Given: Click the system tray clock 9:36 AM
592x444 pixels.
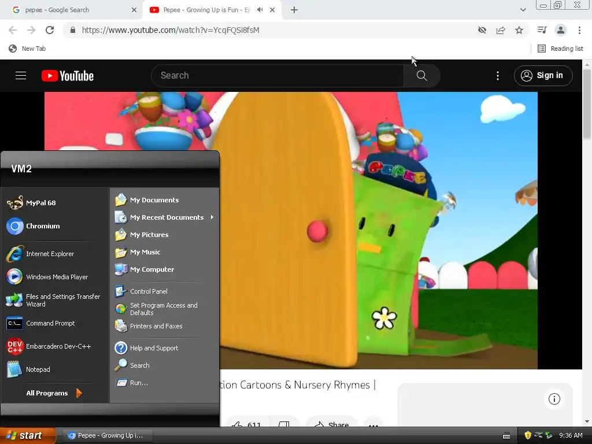Looking at the screenshot, I should [571, 435].
